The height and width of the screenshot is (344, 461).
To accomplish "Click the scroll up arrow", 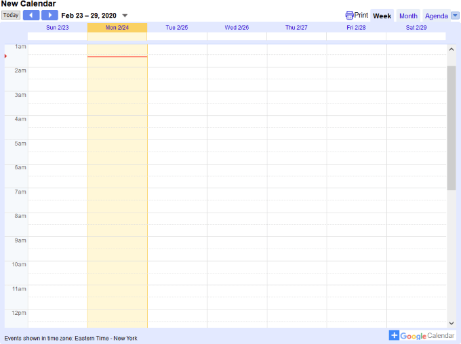I will [452, 49].
